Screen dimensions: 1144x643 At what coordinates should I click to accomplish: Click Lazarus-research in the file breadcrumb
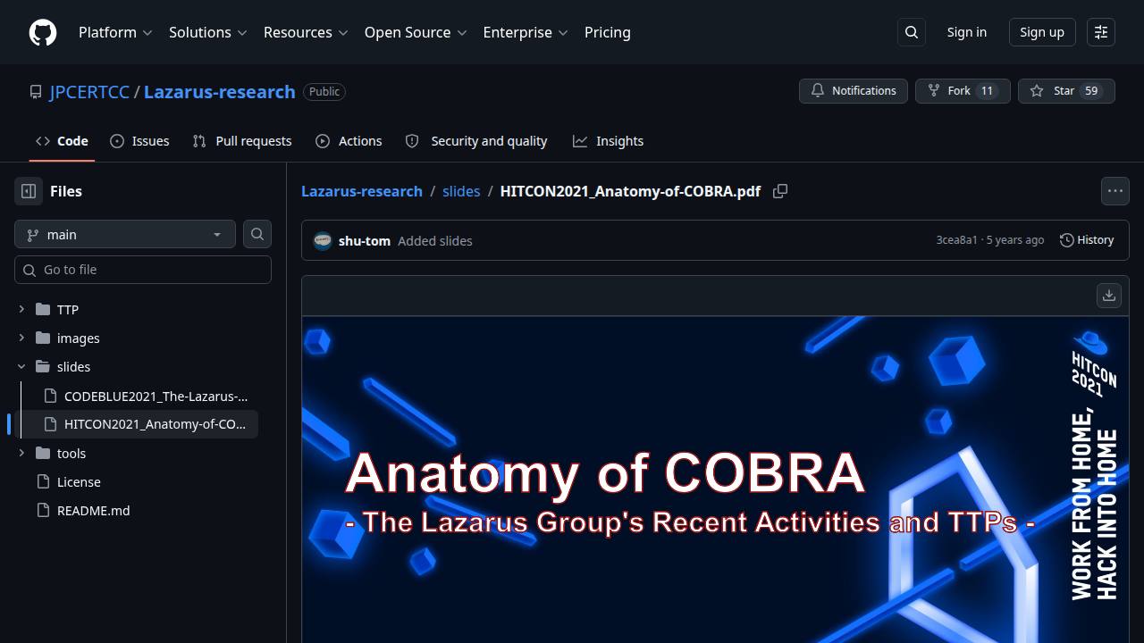point(362,191)
